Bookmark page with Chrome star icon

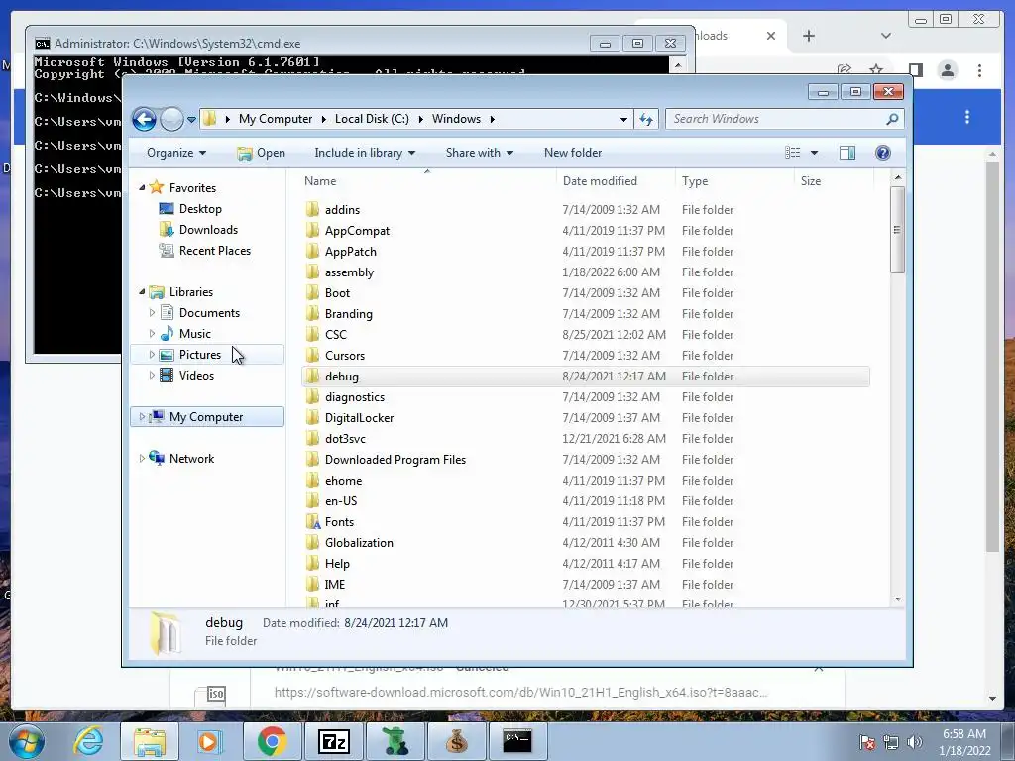(x=876, y=70)
